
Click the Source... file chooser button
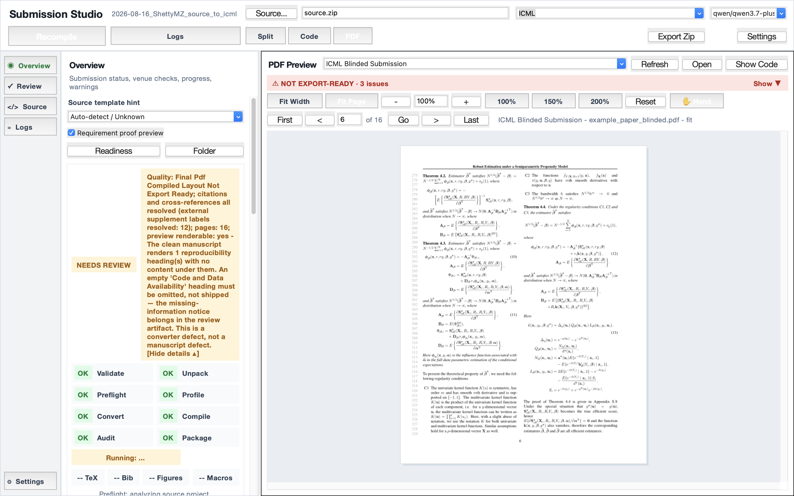tap(271, 13)
